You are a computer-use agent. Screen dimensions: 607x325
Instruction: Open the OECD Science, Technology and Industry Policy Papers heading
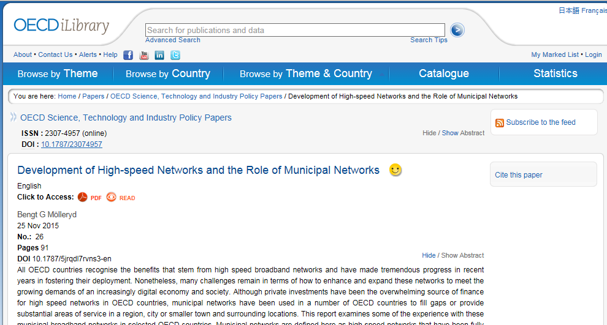(x=126, y=118)
